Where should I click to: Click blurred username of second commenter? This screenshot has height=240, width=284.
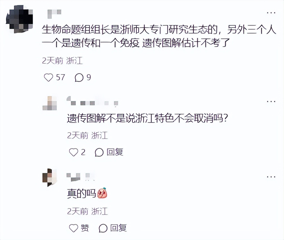[x=92, y=101]
